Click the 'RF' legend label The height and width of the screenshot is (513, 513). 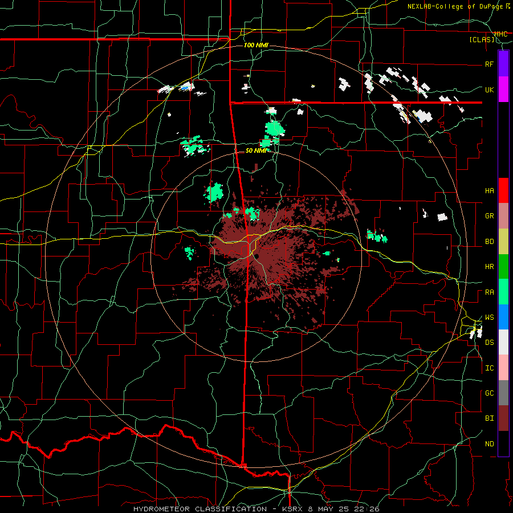point(490,64)
